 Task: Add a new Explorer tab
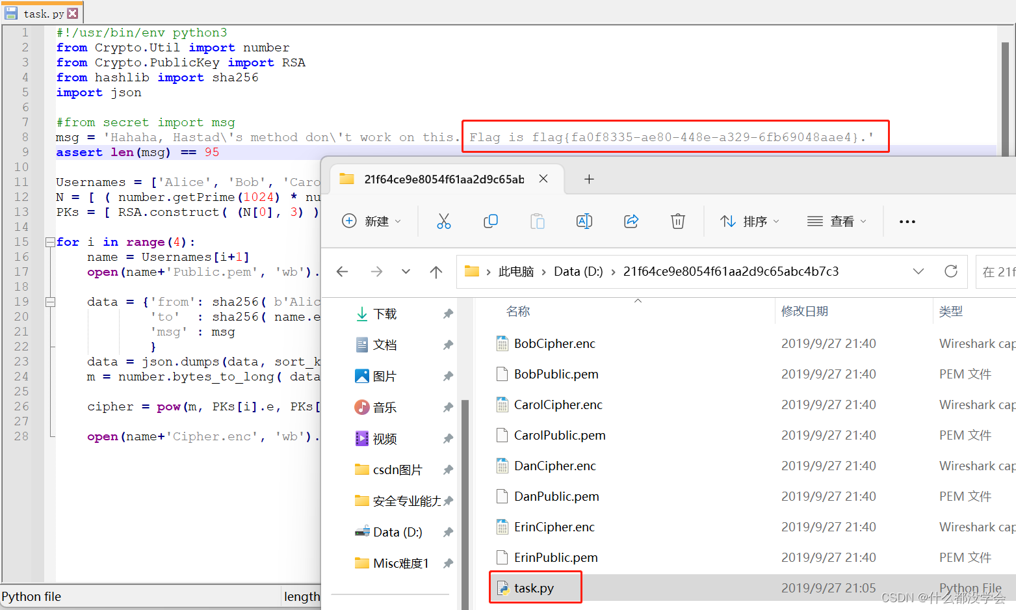589,179
